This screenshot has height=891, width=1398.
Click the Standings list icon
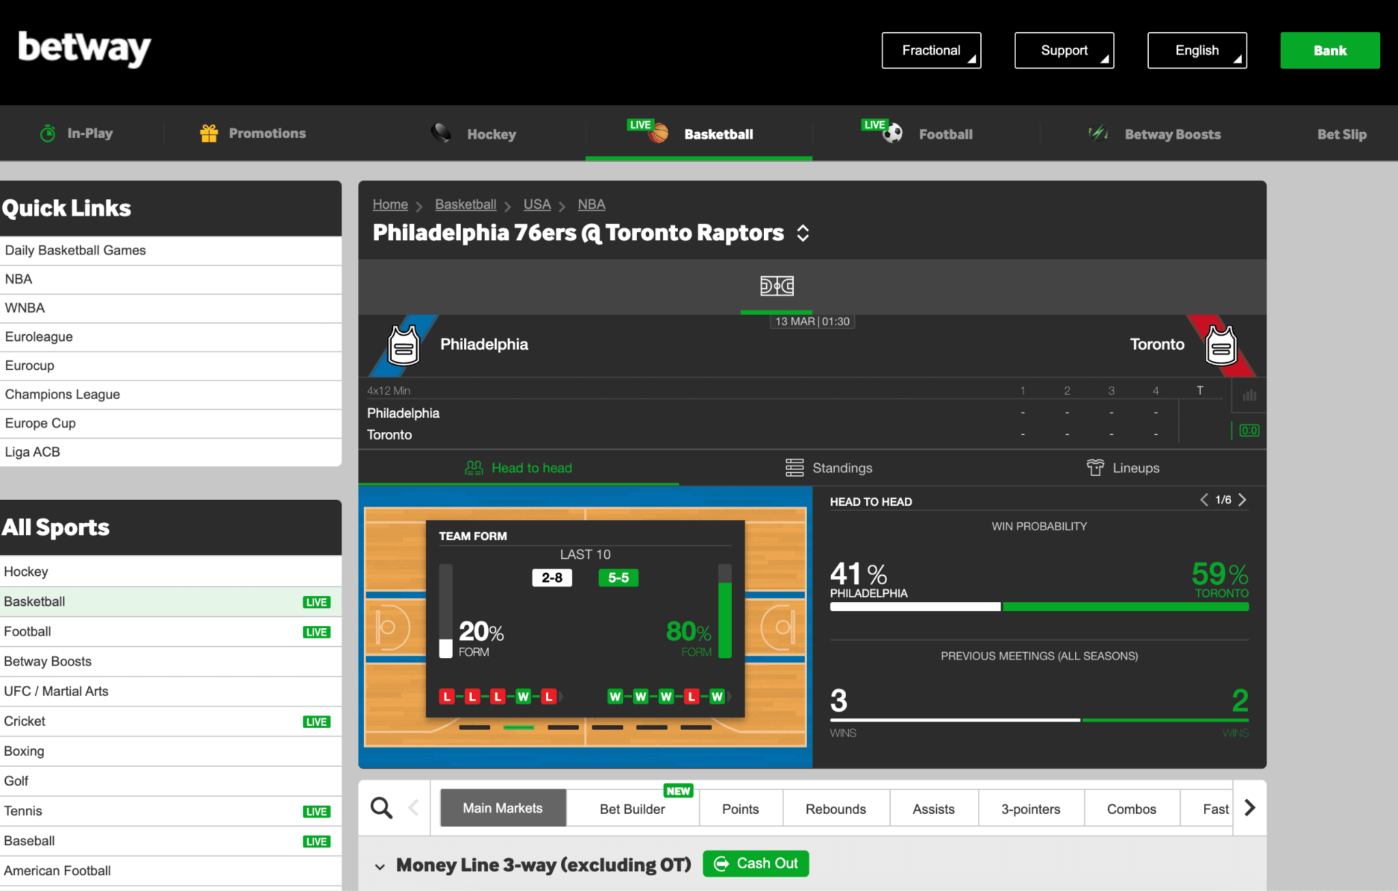point(794,468)
